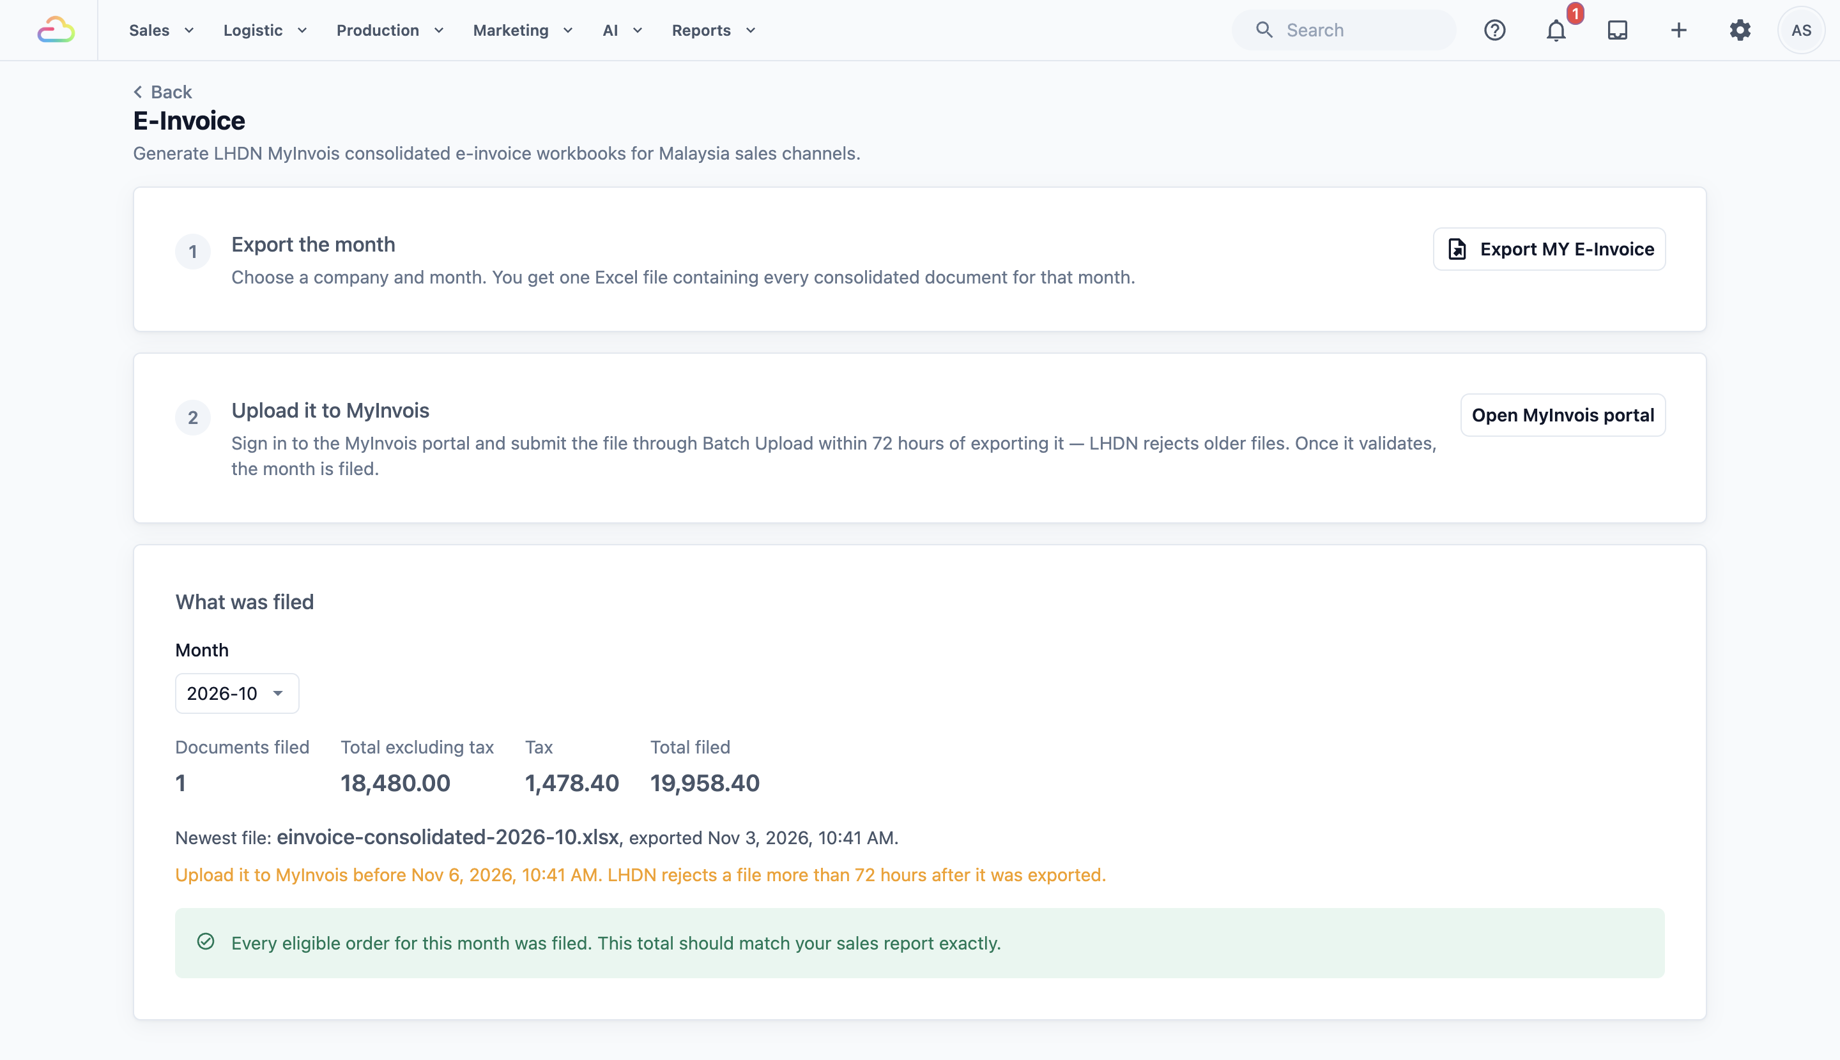Click the Open MyInvois portal button
Screen dimensions: 1840x1060
tap(1563, 415)
